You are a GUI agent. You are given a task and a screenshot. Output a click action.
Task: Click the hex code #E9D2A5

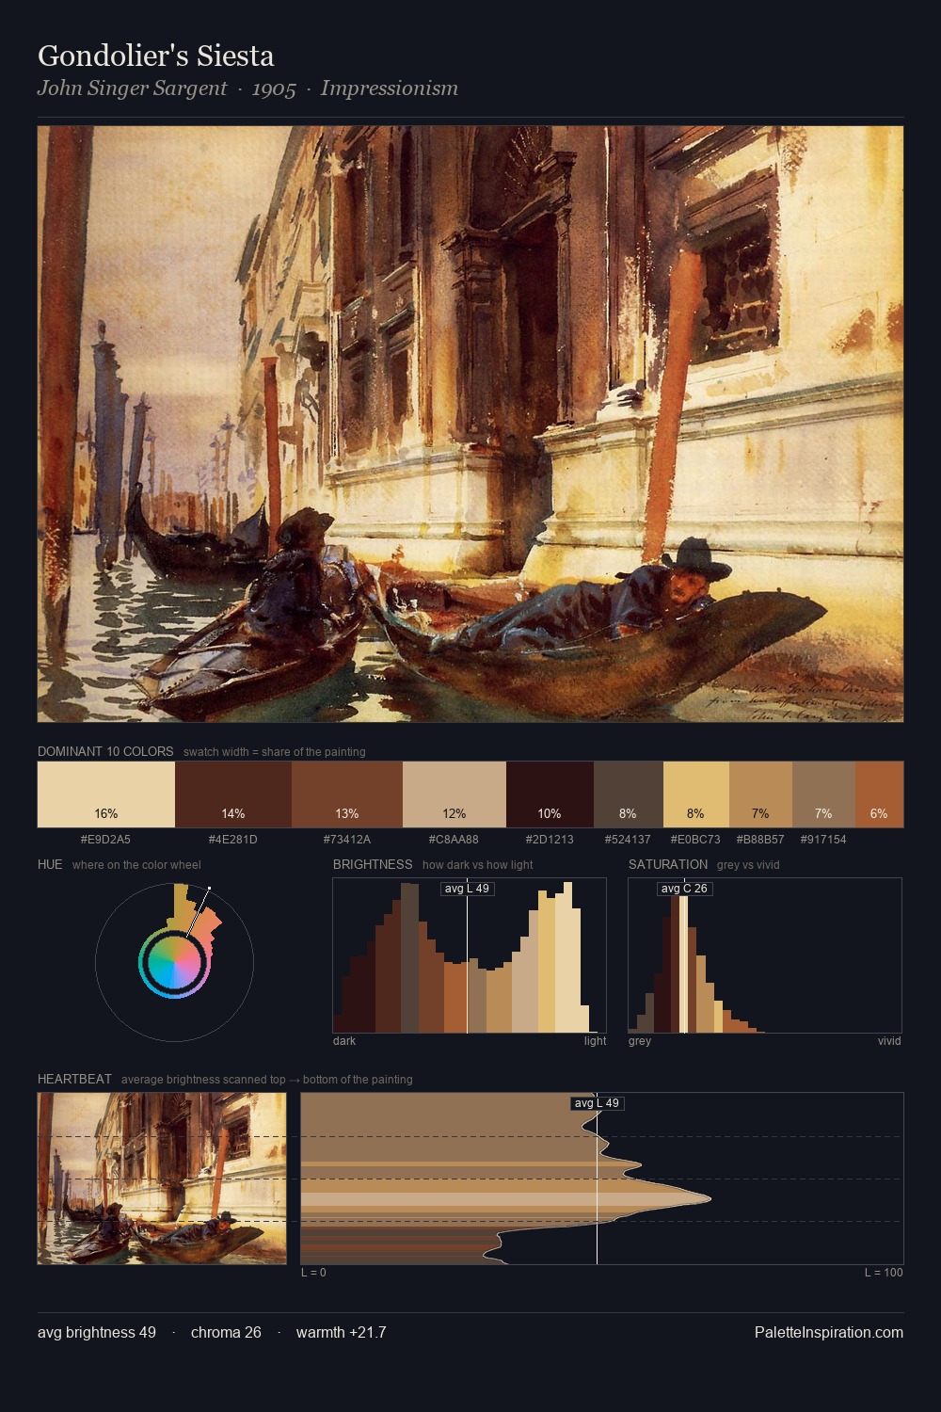(x=106, y=840)
